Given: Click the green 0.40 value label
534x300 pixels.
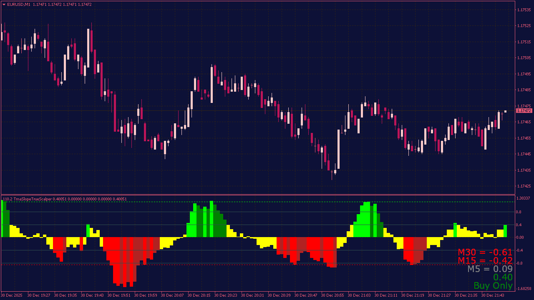Looking at the screenshot, I should (x=503, y=277).
